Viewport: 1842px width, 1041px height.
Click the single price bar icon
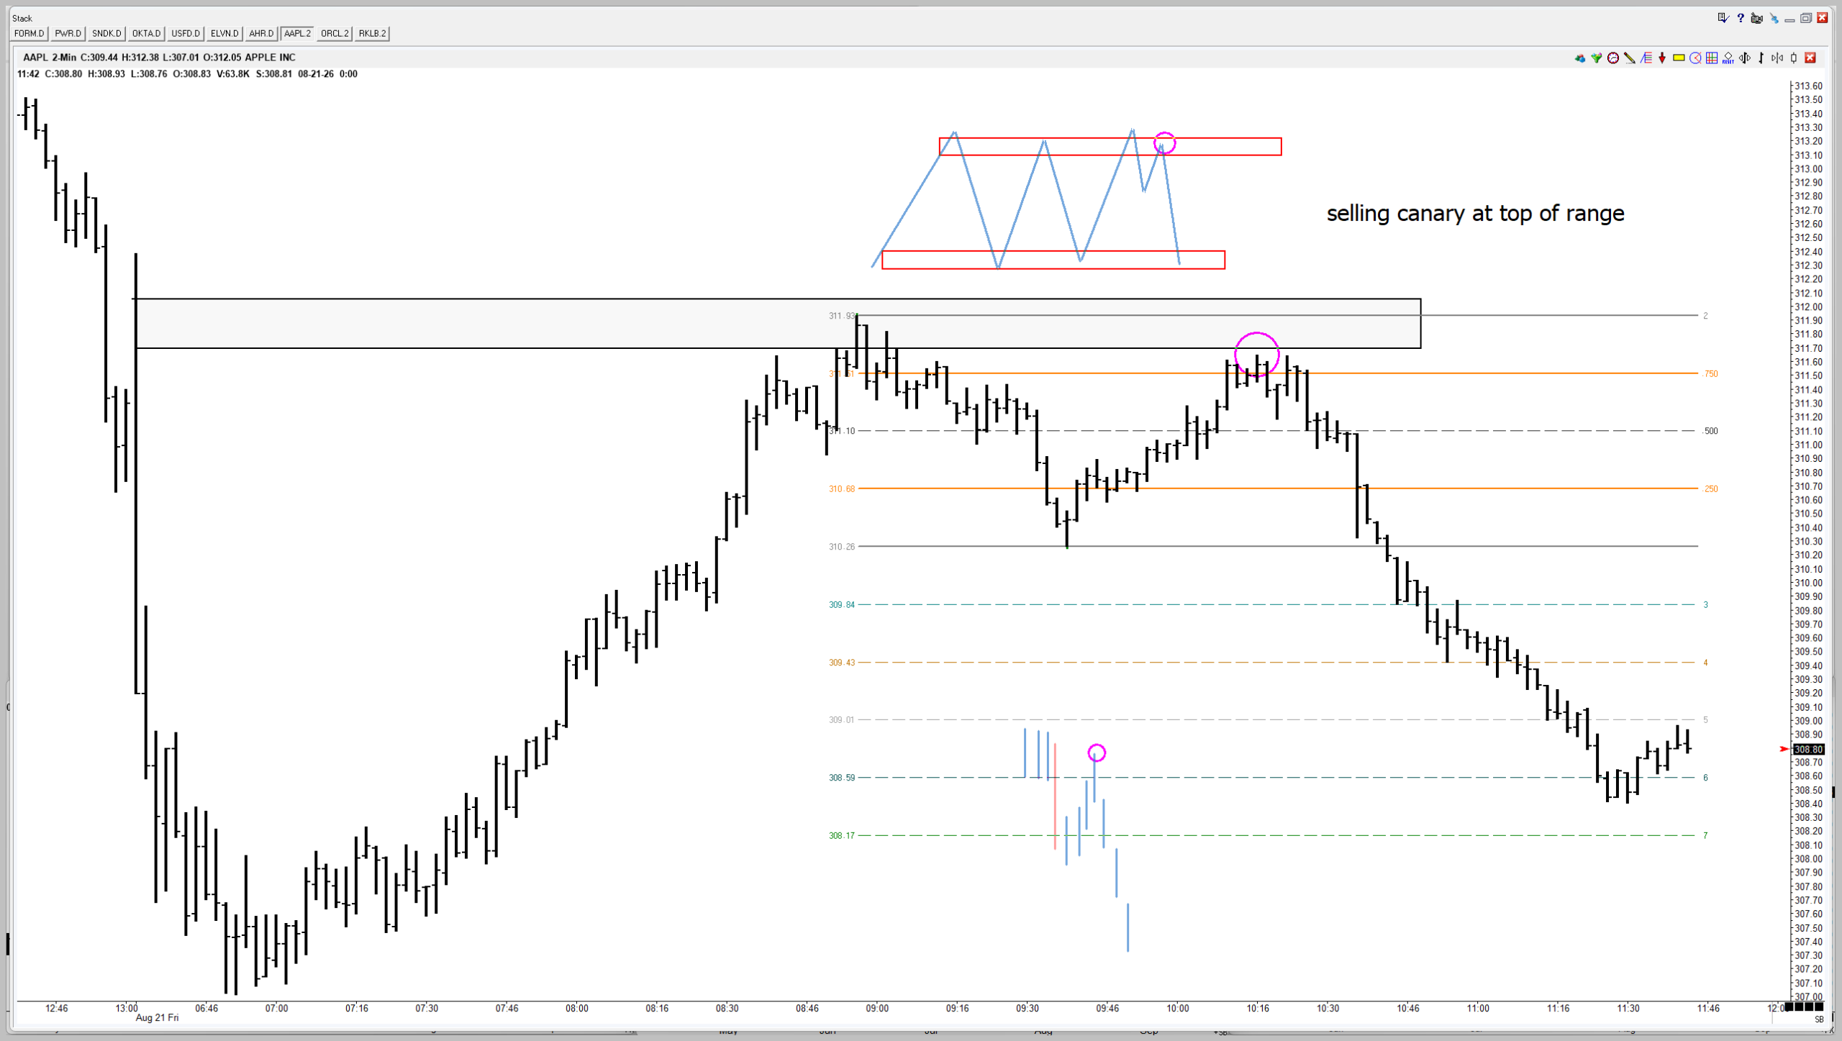(x=1761, y=58)
